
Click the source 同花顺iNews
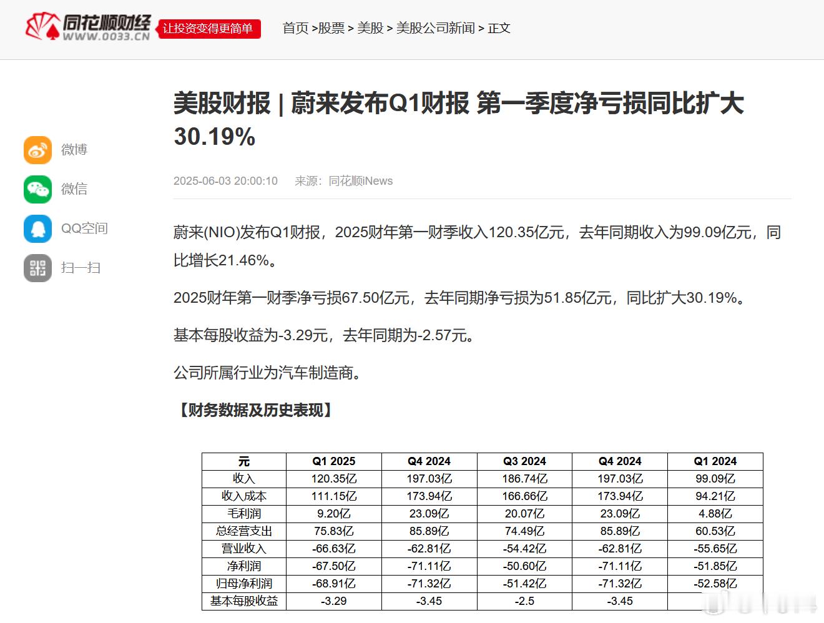pyautogui.click(x=361, y=181)
